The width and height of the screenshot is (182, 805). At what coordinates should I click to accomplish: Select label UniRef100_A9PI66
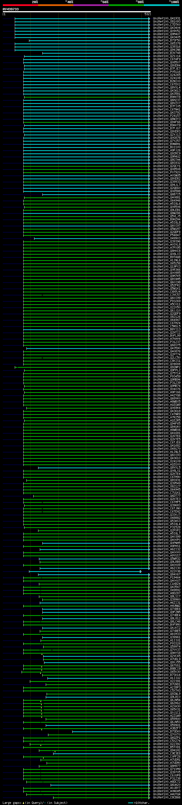pos(166,392)
